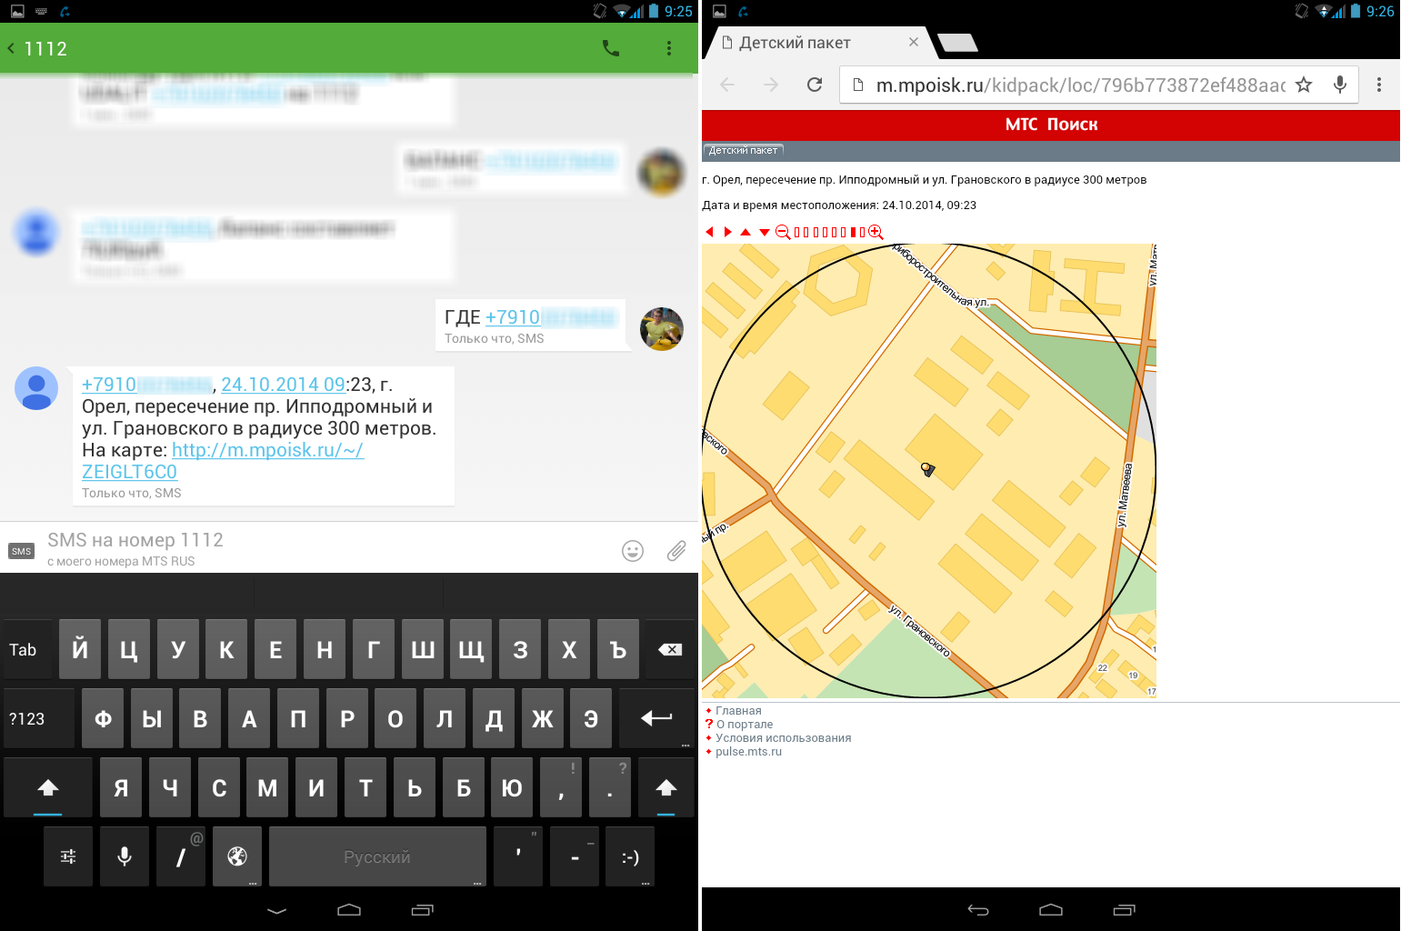Select the first map zoom level box
The width and height of the screenshot is (1401, 931).
796,232
